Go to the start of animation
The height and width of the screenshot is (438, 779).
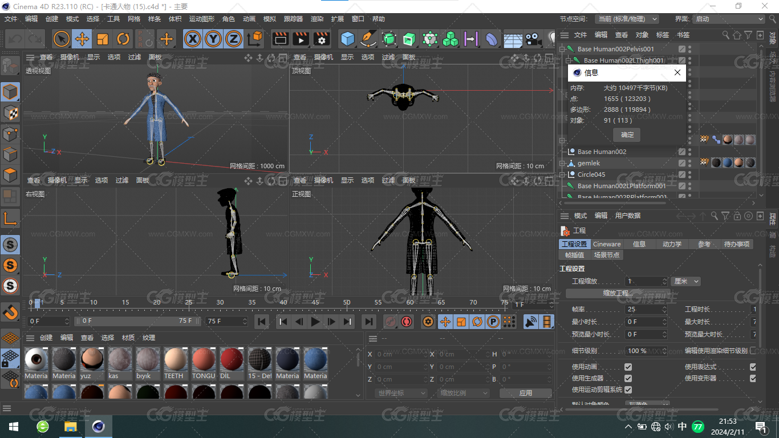262,322
